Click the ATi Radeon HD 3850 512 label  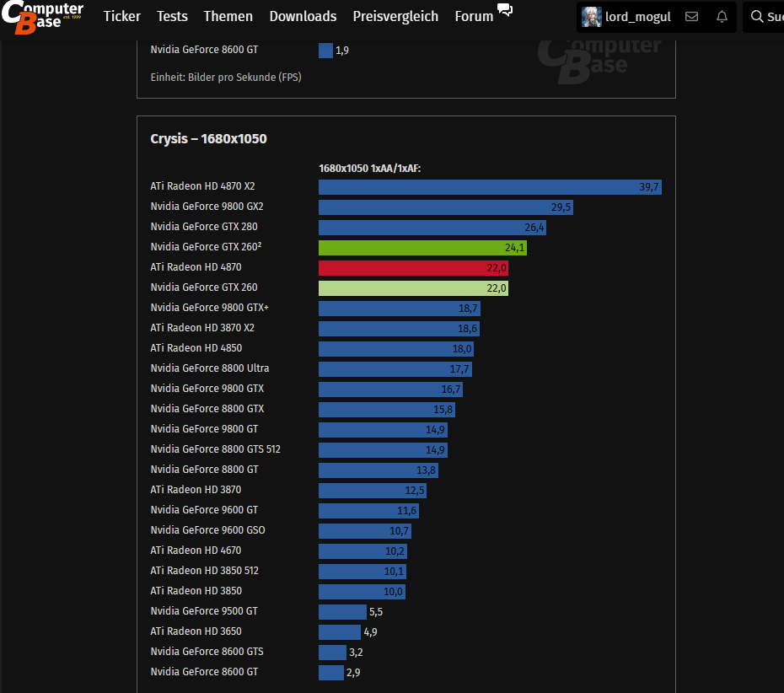tap(205, 571)
